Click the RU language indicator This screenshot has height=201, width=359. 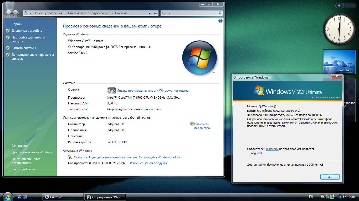point(311,197)
